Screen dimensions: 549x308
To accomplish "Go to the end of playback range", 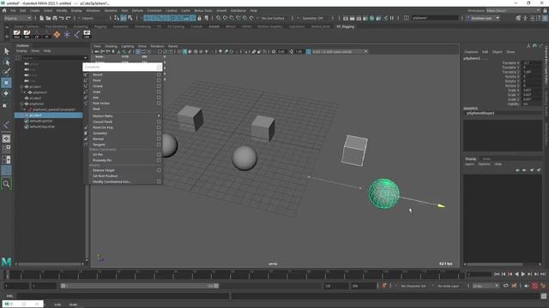I will click(543, 275).
